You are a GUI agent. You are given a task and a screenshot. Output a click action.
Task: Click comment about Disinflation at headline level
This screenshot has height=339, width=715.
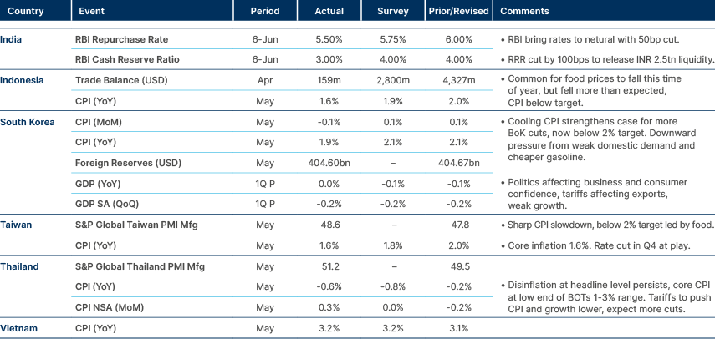coord(606,297)
